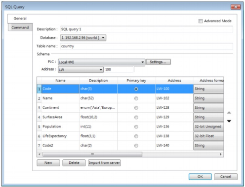Click the Import from server button

click(104, 163)
